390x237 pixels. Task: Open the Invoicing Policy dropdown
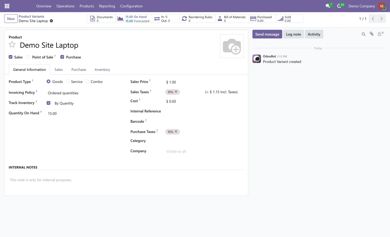click(84, 93)
